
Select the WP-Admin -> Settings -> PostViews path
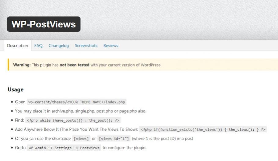click(x=64, y=148)
